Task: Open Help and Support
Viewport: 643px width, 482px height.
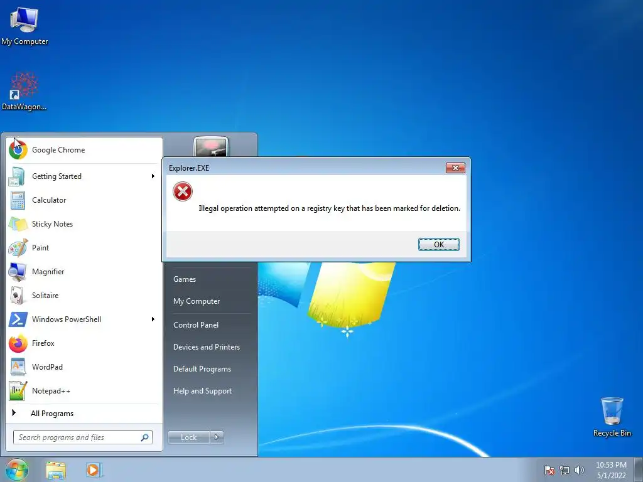Action: pos(202,391)
